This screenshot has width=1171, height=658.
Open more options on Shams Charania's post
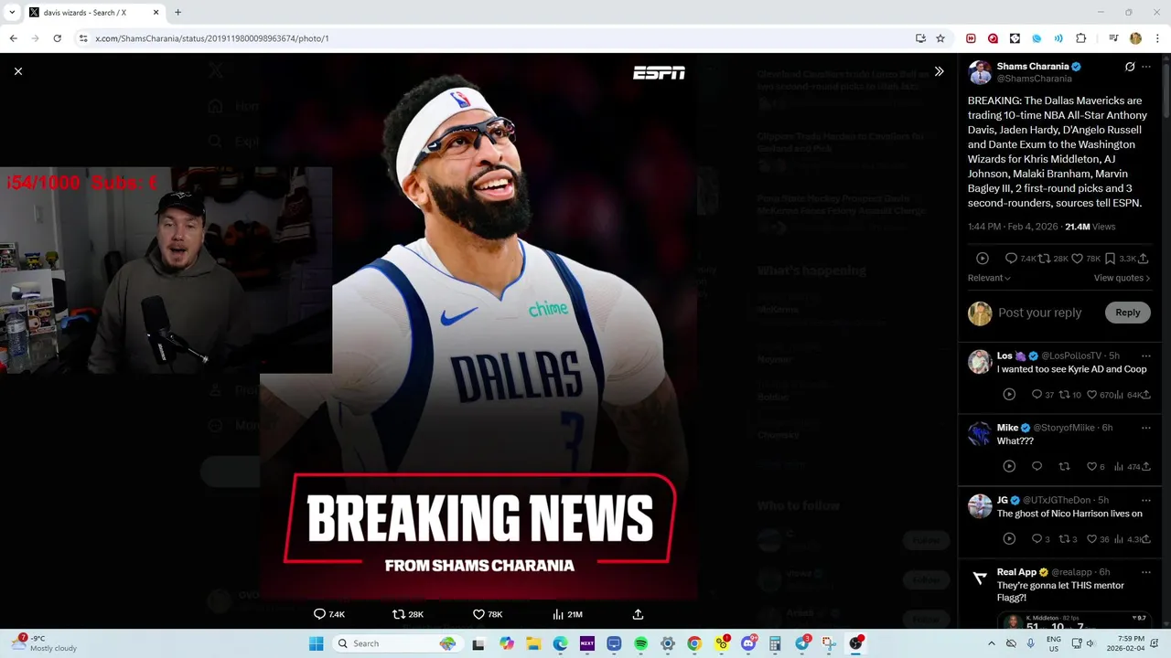[1146, 67]
